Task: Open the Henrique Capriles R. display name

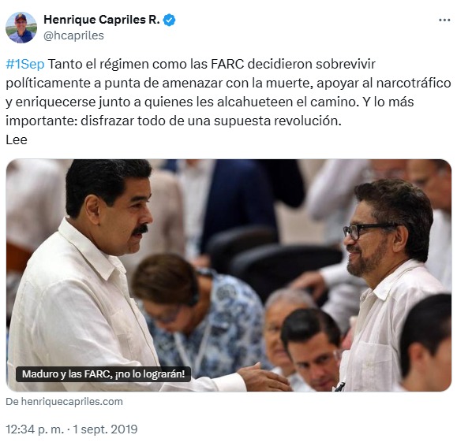Action: [x=102, y=20]
